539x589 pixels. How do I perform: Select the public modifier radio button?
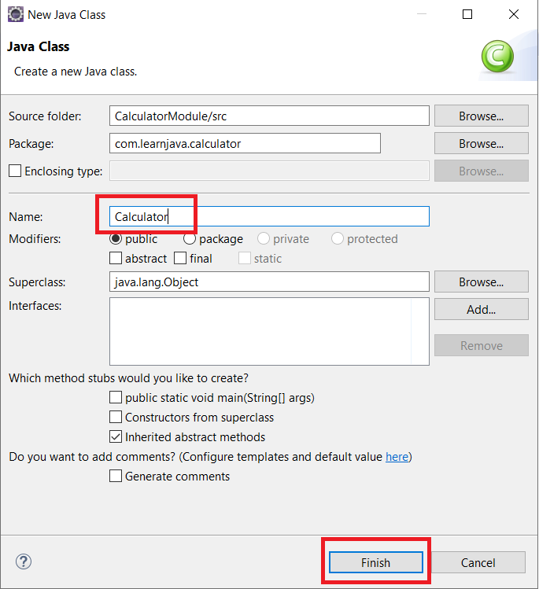tap(116, 239)
